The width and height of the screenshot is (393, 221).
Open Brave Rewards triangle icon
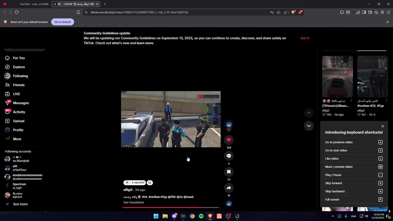coord(300,12)
